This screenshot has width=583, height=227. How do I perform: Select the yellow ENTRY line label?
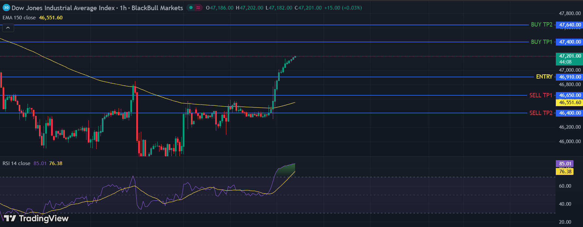(x=544, y=77)
